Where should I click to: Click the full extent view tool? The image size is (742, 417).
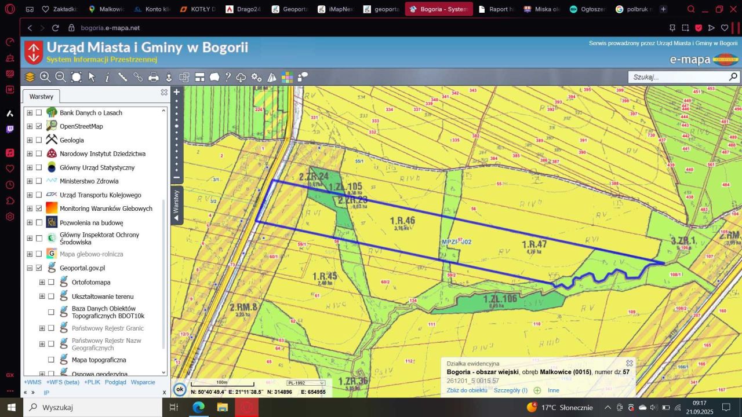[76, 77]
